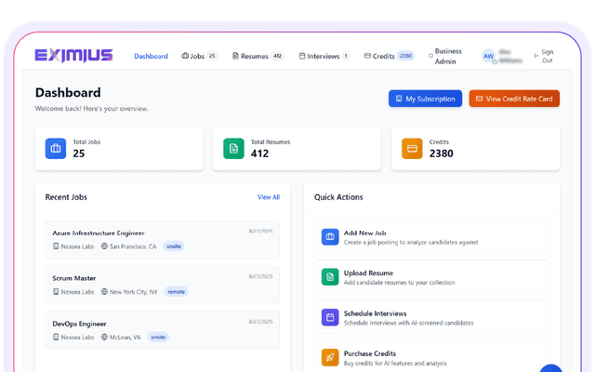Open the Dashboard tab
Screen dimensions: 595x372
point(151,56)
